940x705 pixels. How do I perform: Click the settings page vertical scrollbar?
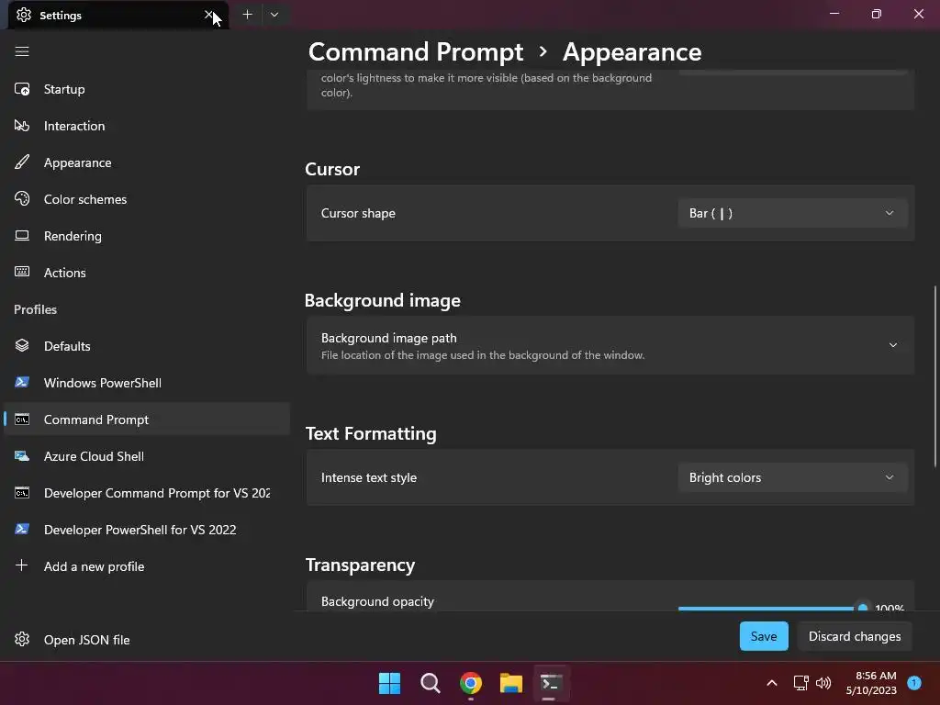(935, 376)
